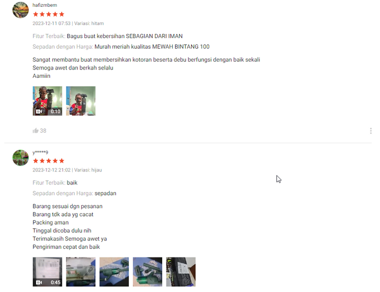Click the text 2023-12-12 21:02 Variasi hijau

point(67,170)
